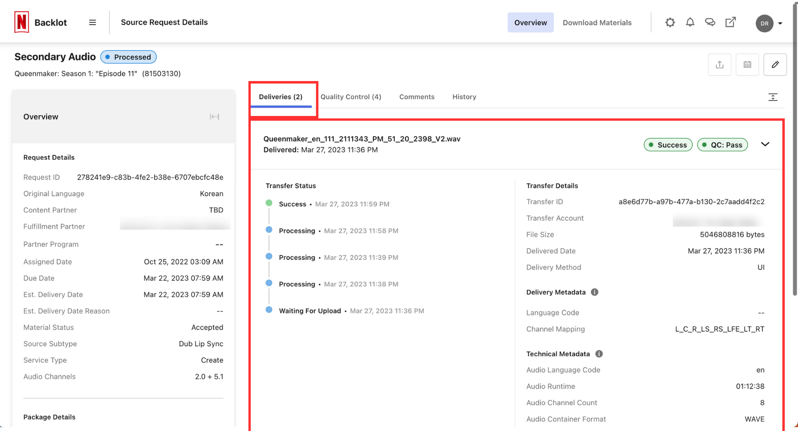Click the Original Language Korean value
Screen dimensions: 798x431
click(x=212, y=194)
